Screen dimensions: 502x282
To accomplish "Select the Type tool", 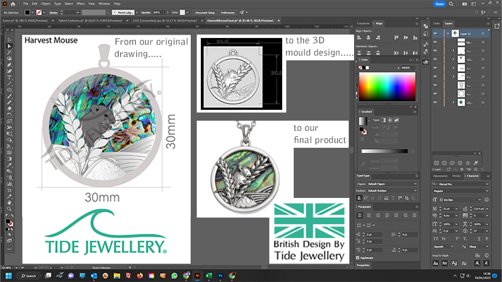I will (9, 77).
